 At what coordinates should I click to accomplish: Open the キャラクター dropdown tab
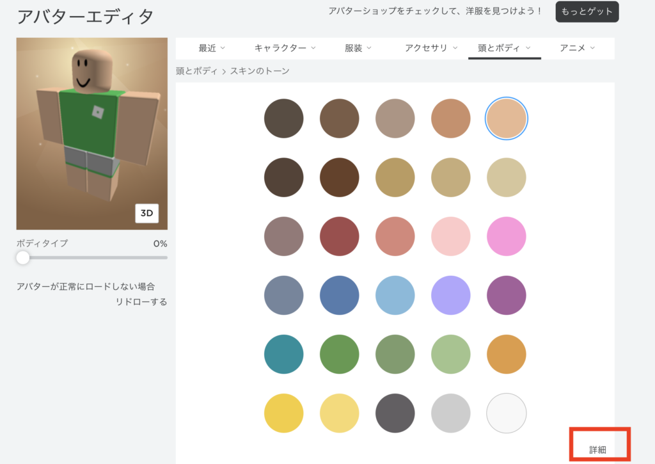point(285,48)
